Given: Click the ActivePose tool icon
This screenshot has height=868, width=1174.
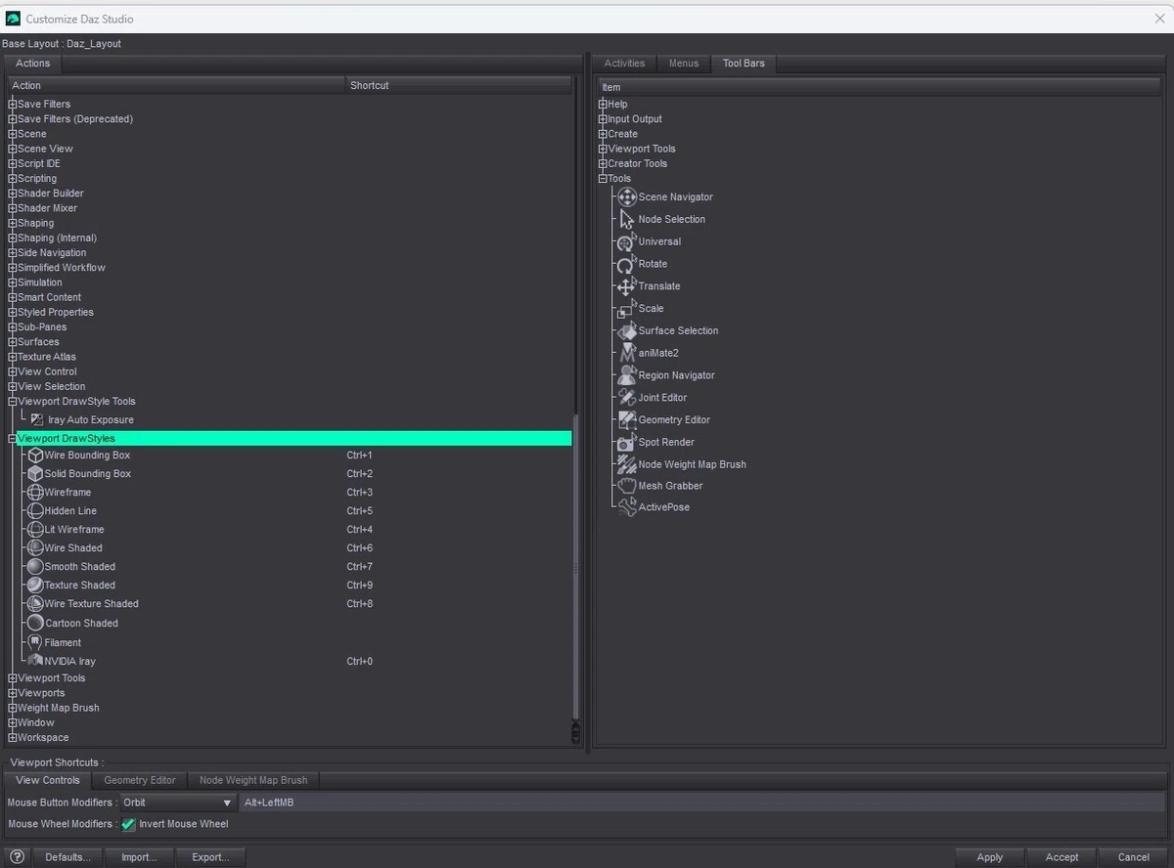Looking at the screenshot, I should (627, 507).
